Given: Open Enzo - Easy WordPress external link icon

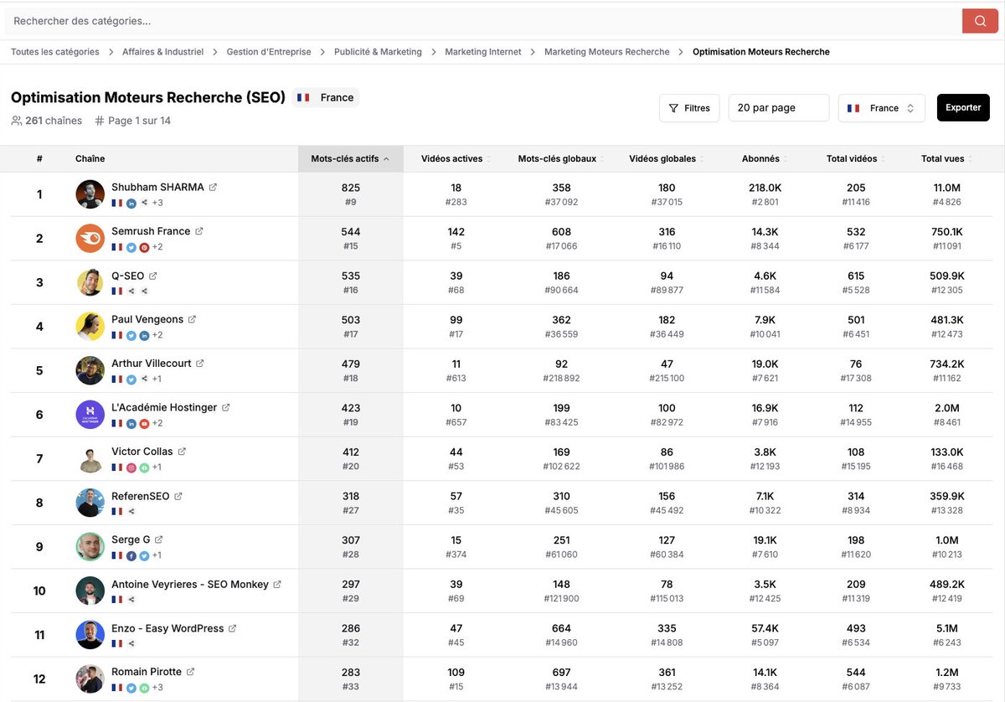Looking at the screenshot, I should point(232,628).
